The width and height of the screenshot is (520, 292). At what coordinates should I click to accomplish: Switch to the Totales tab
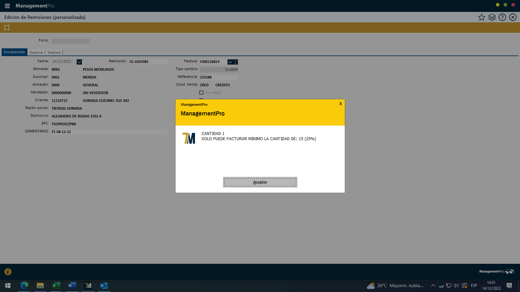point(54,53)
